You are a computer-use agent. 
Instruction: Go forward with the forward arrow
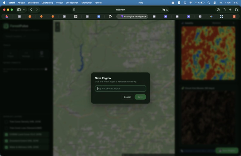tap(37, 10)
